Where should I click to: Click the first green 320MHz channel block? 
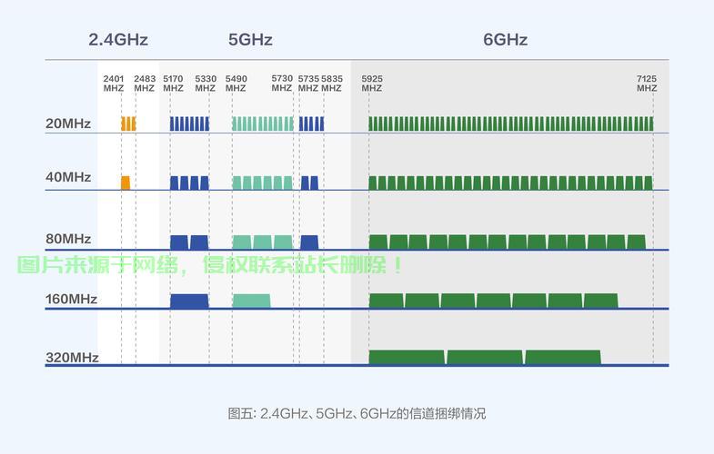click(x=406, y=357)
